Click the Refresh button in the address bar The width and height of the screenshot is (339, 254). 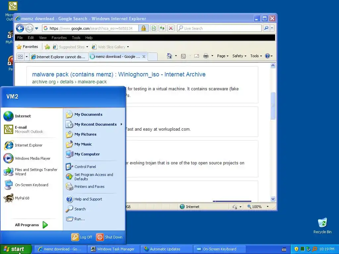point(162,28)
